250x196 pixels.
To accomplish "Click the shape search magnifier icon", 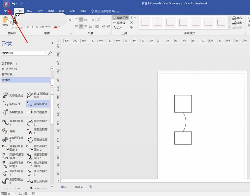I will (x=50, y=53).
